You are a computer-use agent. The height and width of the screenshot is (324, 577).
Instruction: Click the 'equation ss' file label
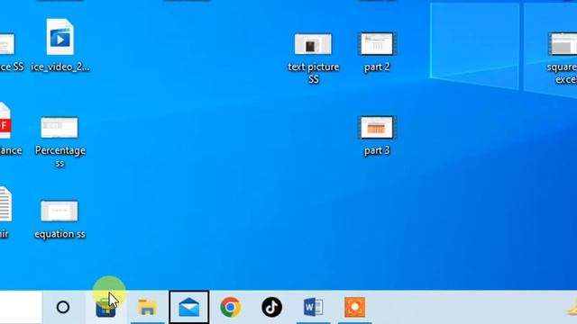click(60, 234)
